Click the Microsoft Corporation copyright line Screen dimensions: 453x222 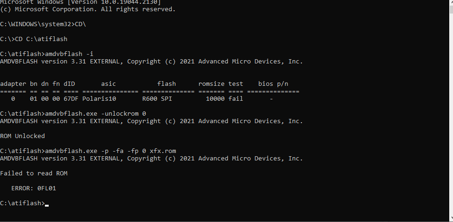pyautogui.click(x=88, y=9)
